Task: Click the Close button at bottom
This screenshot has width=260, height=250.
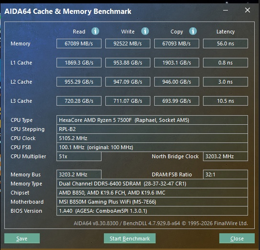Action: (237, 239)
